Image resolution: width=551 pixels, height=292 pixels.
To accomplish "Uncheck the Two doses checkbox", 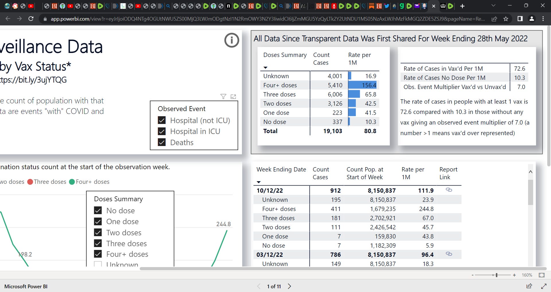I will (98, 232).
